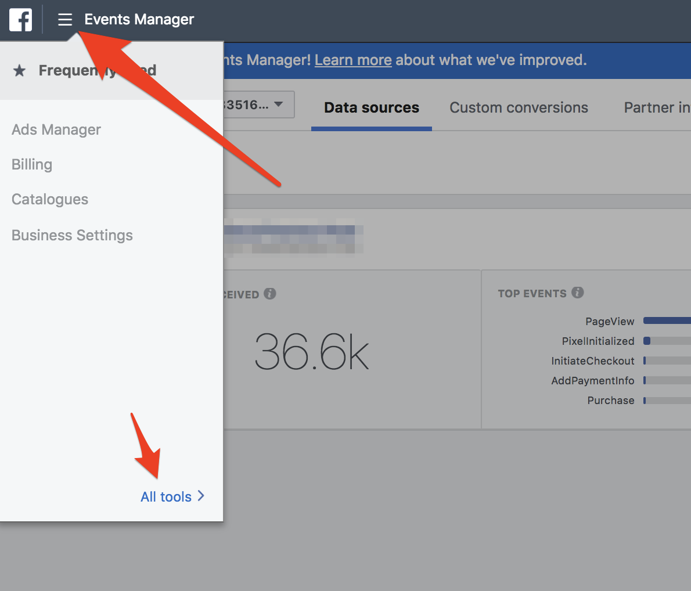This screenshot has width=691, height=591.
Task: Follow the Learn more link in banner
Action: [353, 60]
